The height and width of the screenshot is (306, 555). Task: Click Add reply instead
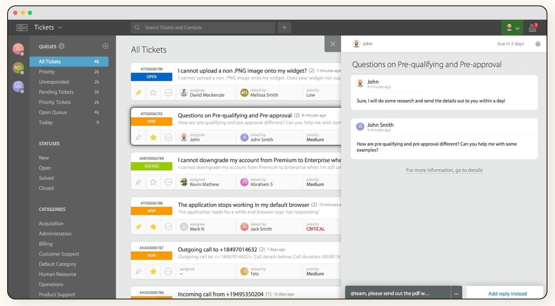coord(507,293)
